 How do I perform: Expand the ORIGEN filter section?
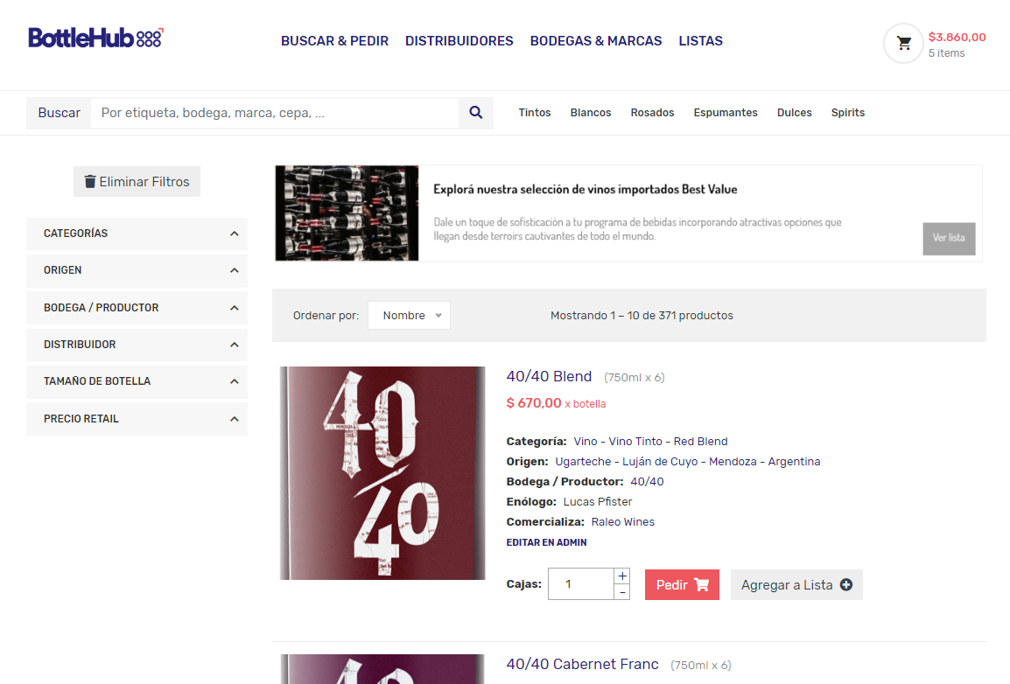[137, 270]
